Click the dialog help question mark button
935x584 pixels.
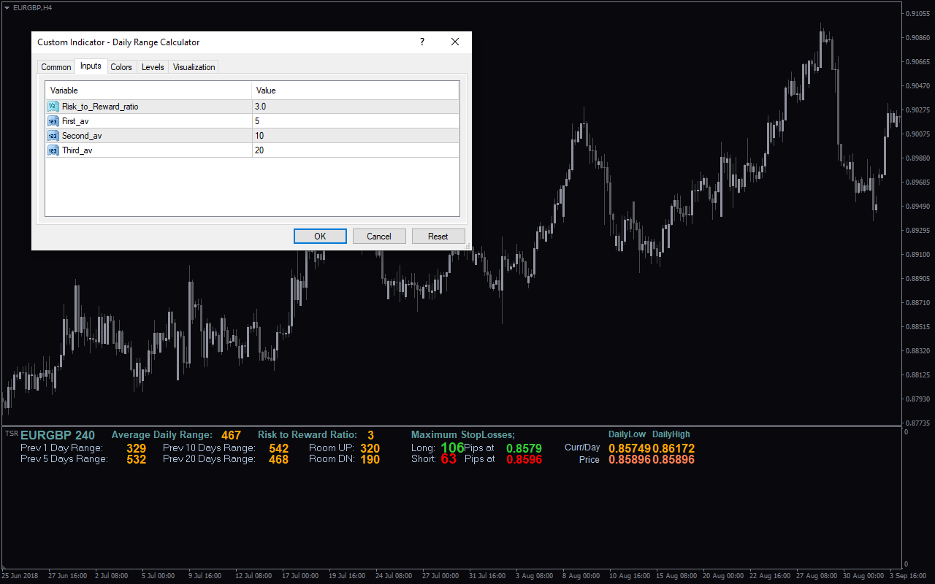(x=422, y=42)
